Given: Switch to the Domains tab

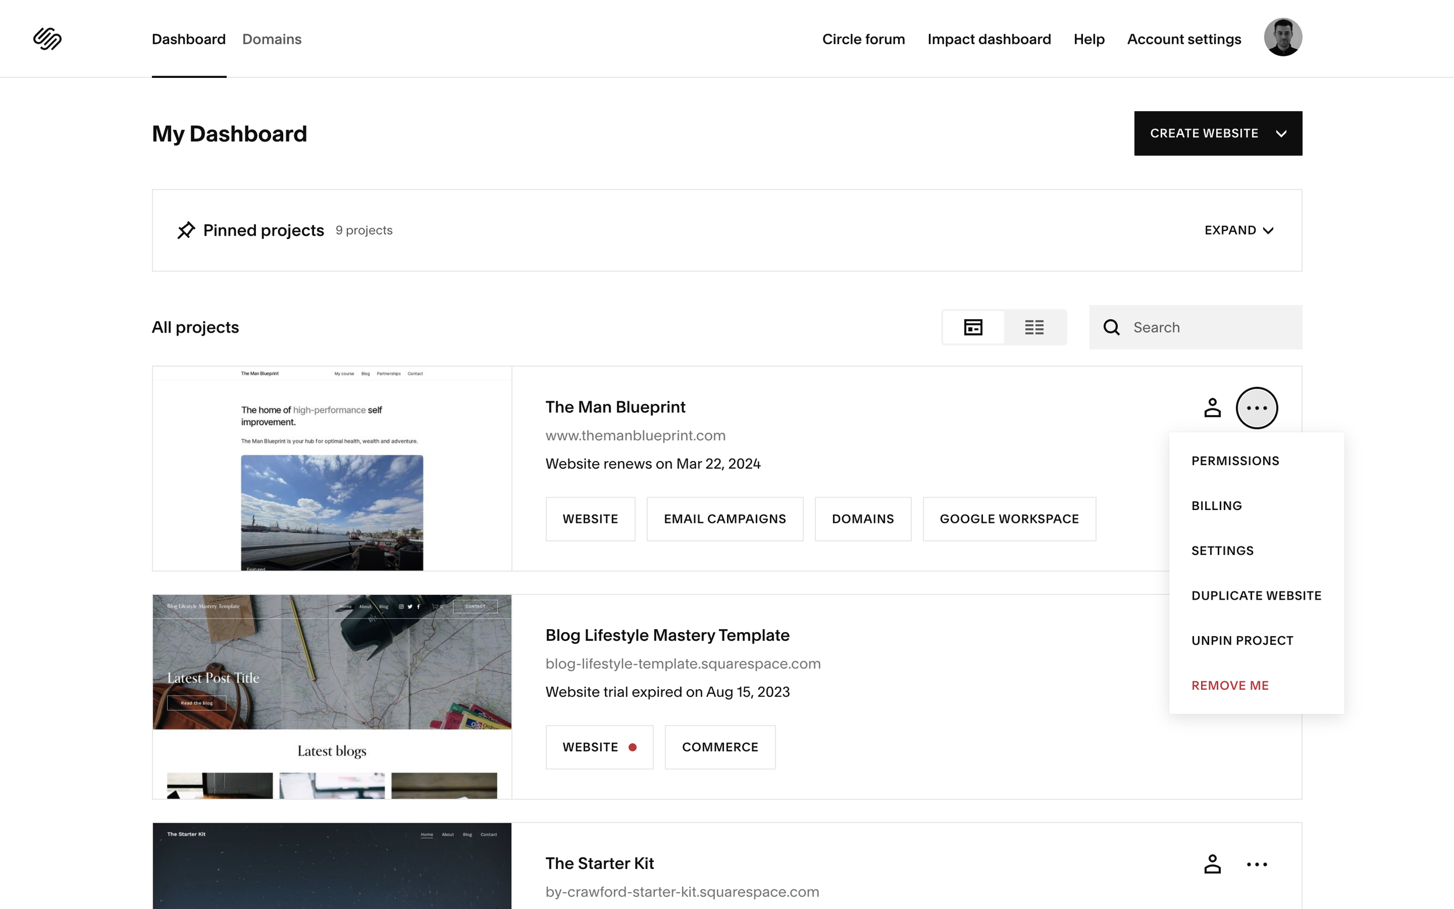Looking at the screenshot, I should pyautogui.click(x=272, y=39).
